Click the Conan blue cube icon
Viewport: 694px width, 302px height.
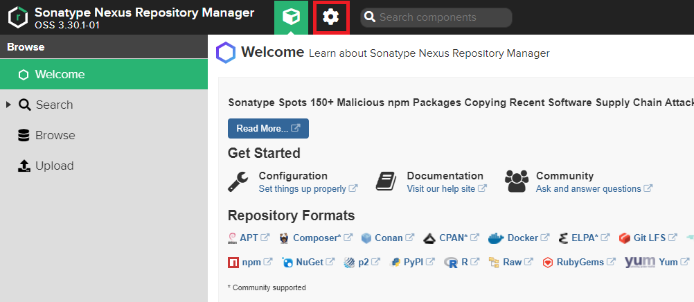366,238
